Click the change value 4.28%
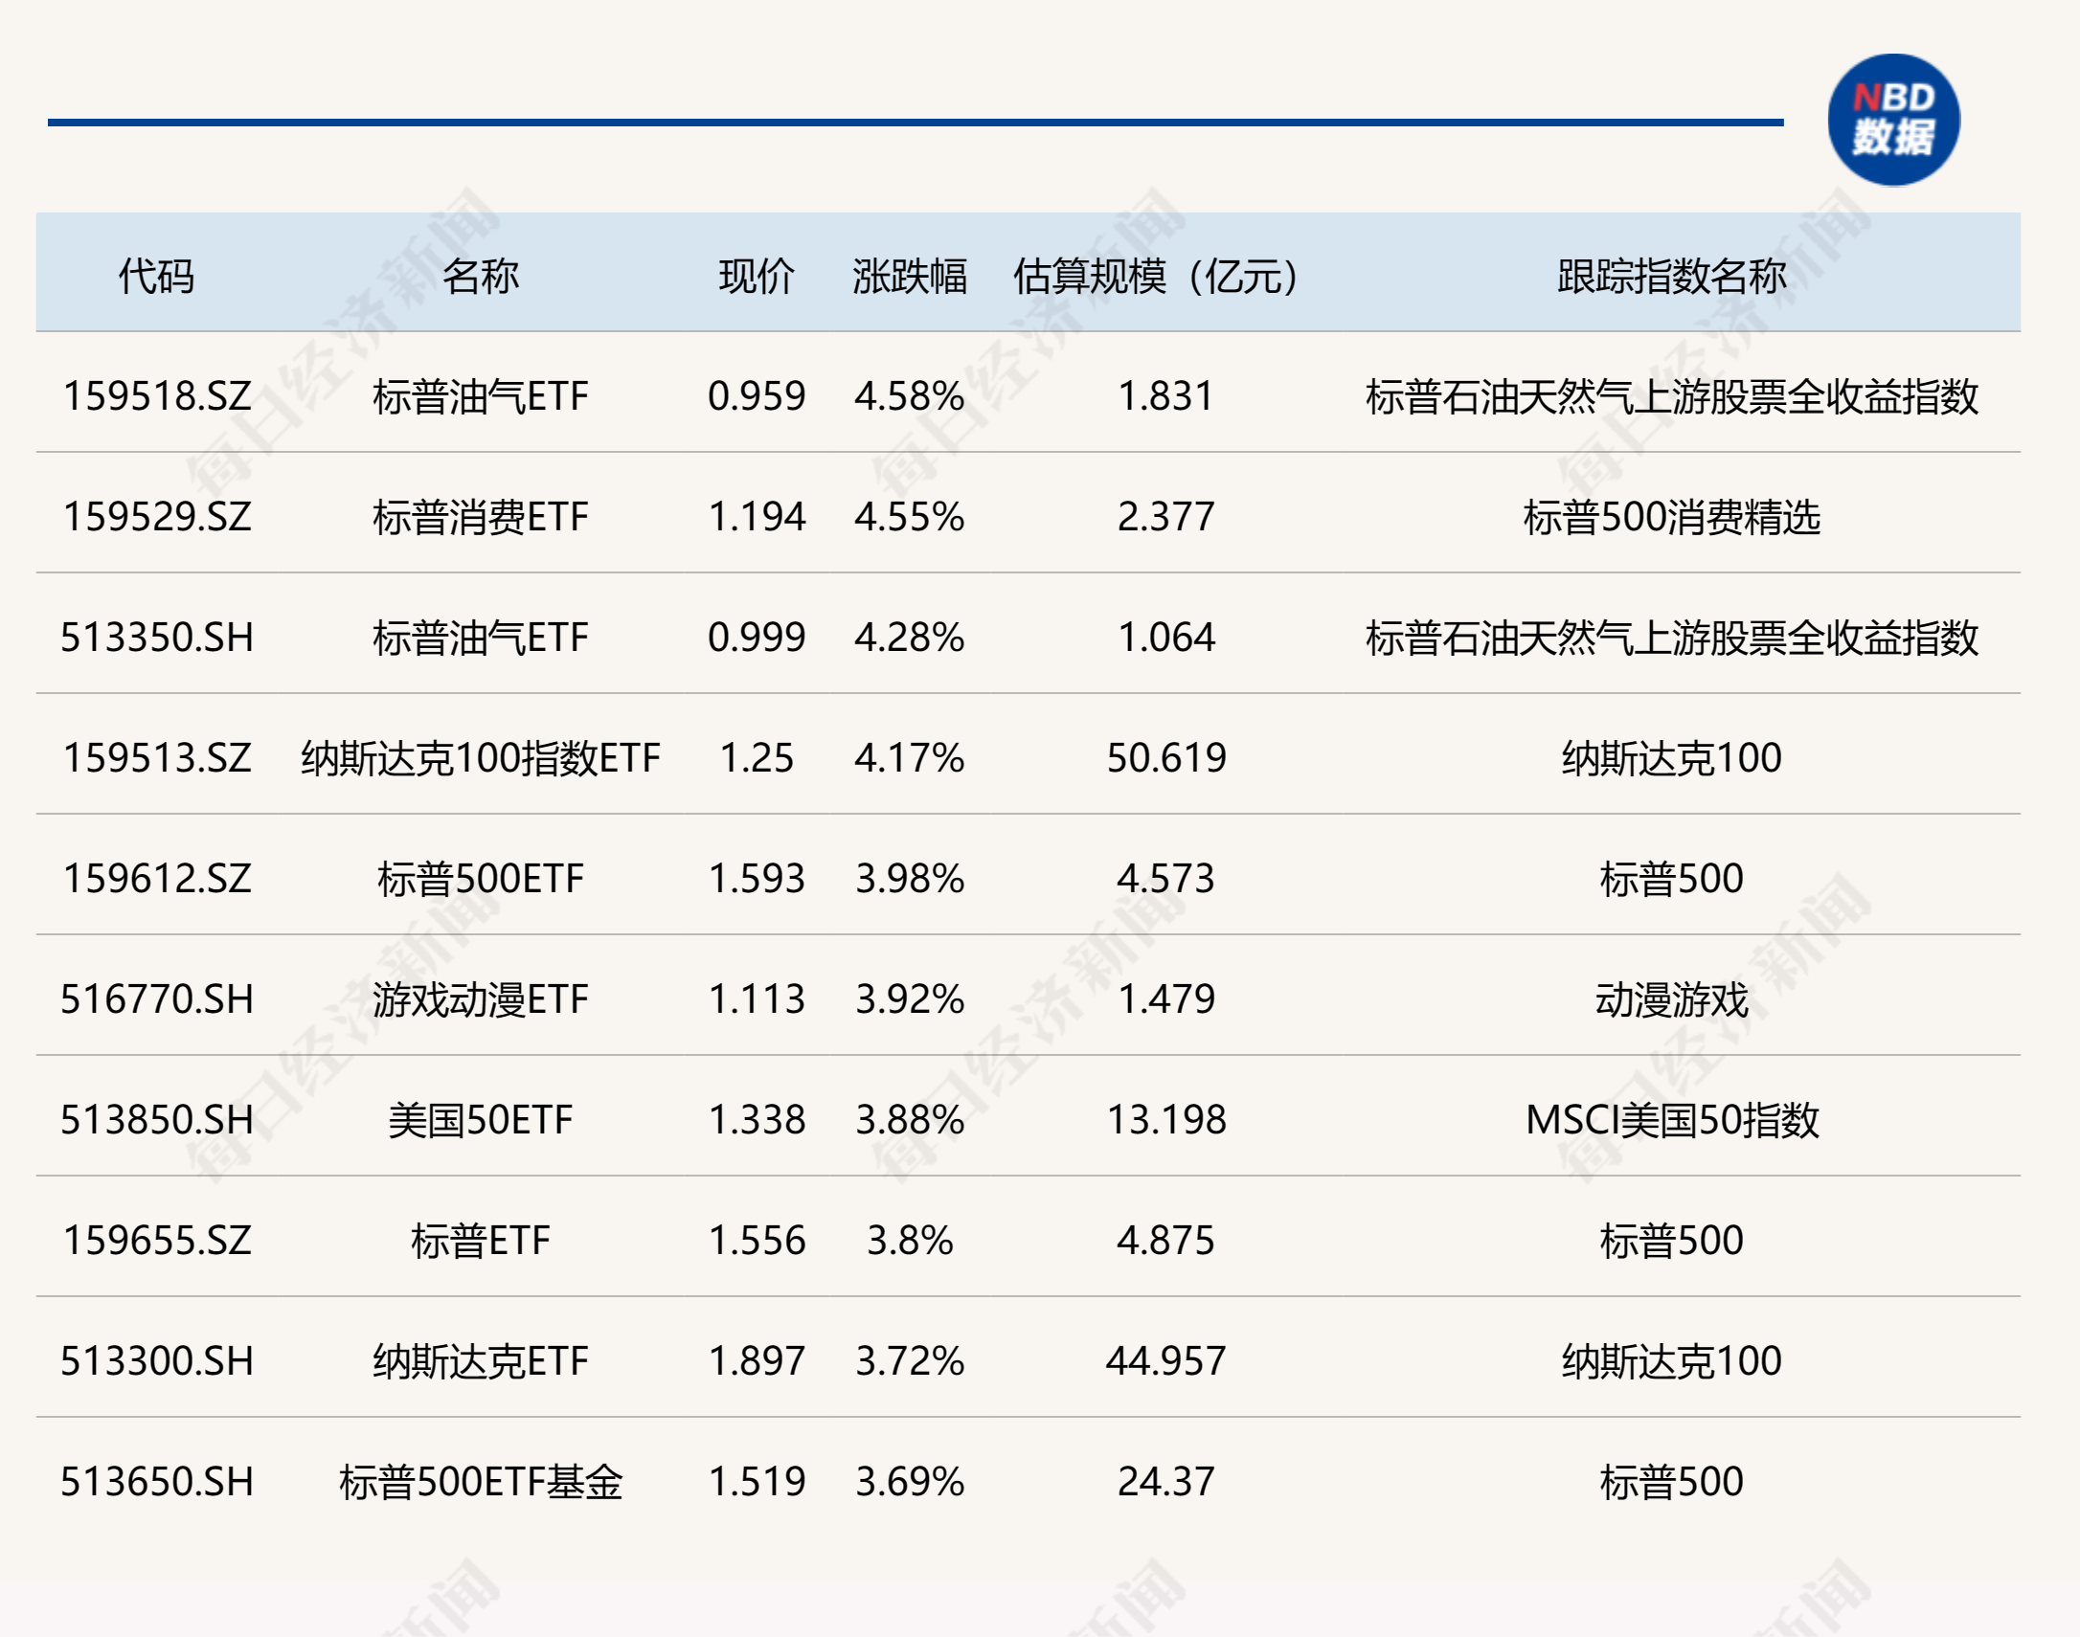The width and height of the screenshot is (2080, 1637). (910, 638)
